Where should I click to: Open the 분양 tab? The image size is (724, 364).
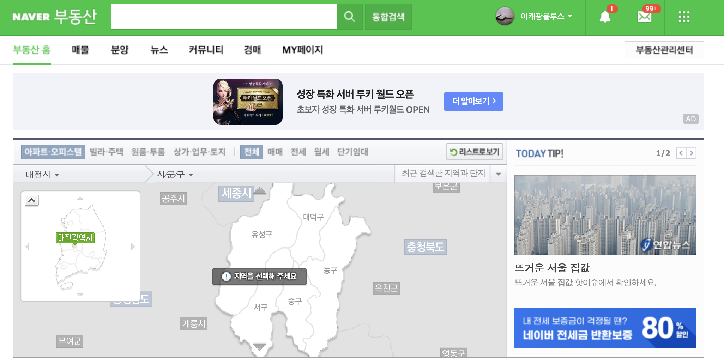[120, 50]
